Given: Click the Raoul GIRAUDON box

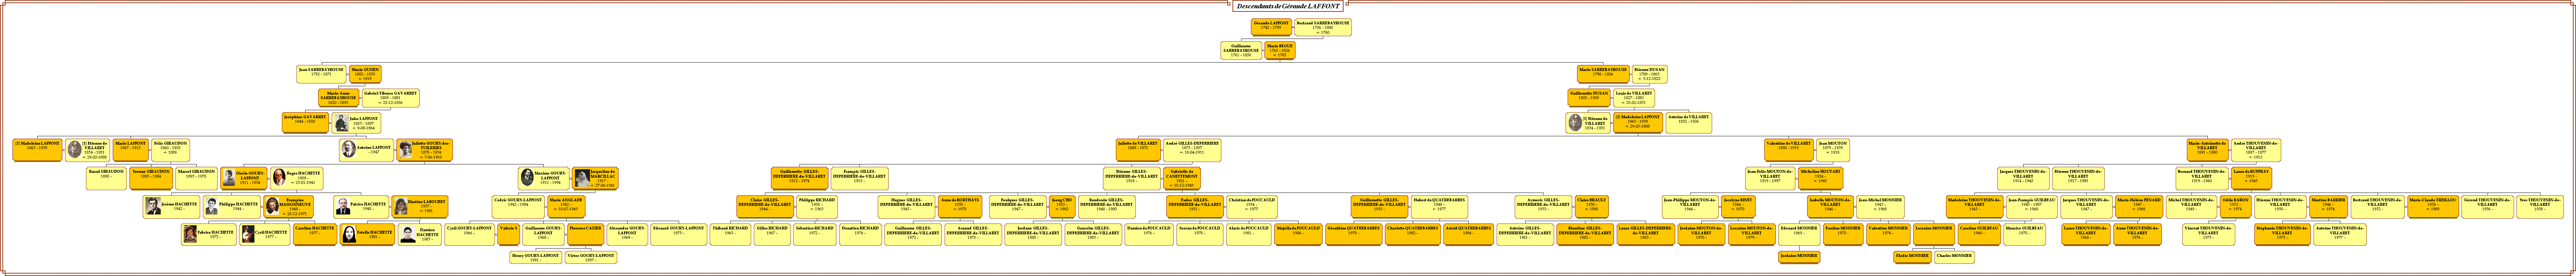Looking at the screenshot, I should point(106,178).
